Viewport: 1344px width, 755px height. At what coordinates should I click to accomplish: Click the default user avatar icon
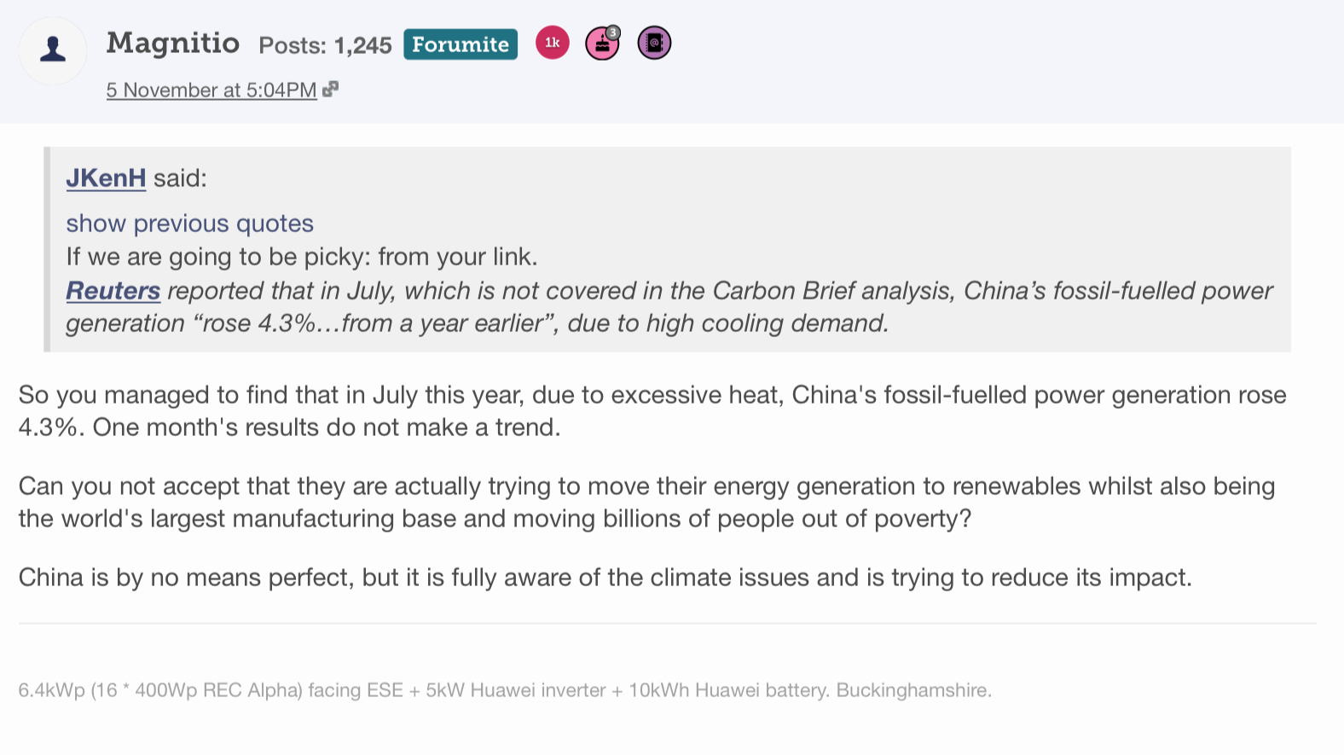pos(53,49)
